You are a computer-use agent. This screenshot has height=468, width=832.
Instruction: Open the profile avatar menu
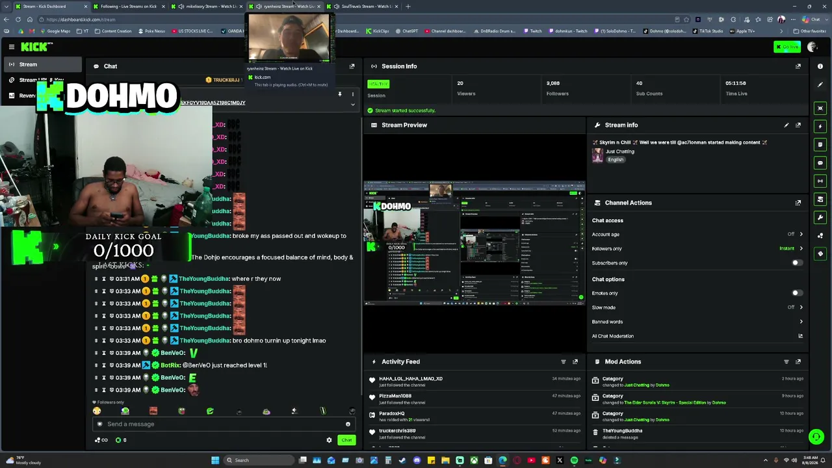click(x=812, y=47)
